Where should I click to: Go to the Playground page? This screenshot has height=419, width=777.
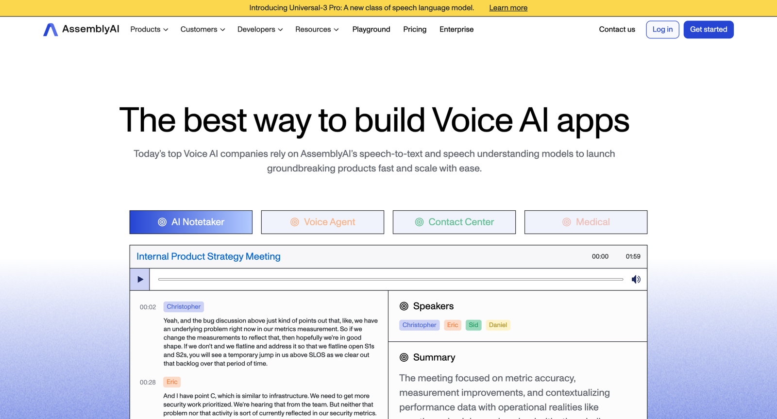click(371, 30)
